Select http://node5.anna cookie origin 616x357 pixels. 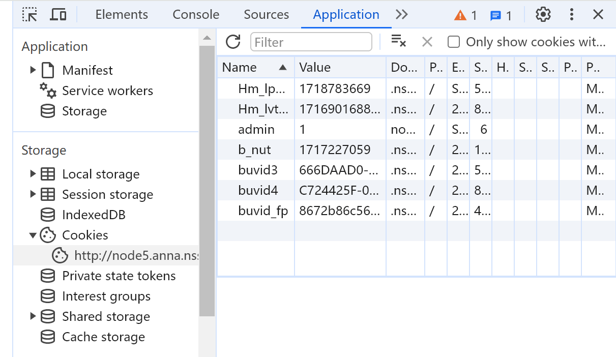136,255
